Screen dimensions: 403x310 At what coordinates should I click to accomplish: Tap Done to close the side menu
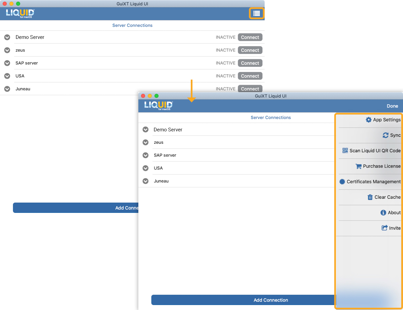tap(392, 106)
